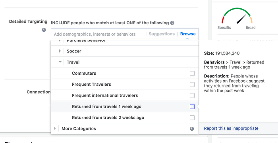Expand the More Categories arrow

tap(55, 128)
